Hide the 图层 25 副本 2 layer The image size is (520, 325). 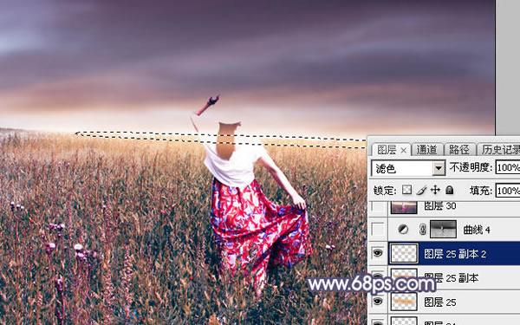point(378,253)
